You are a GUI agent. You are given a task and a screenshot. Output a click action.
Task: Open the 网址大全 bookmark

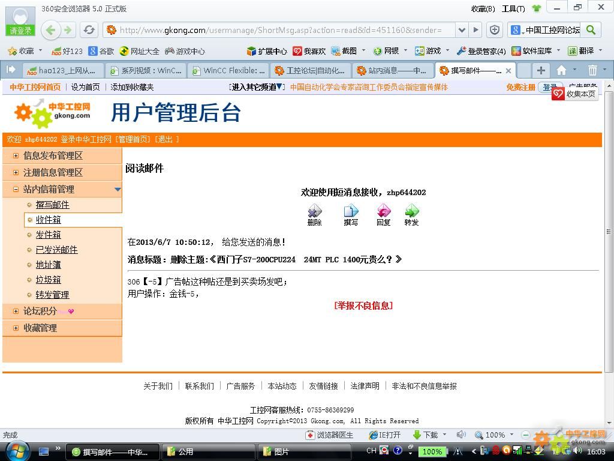140,51
